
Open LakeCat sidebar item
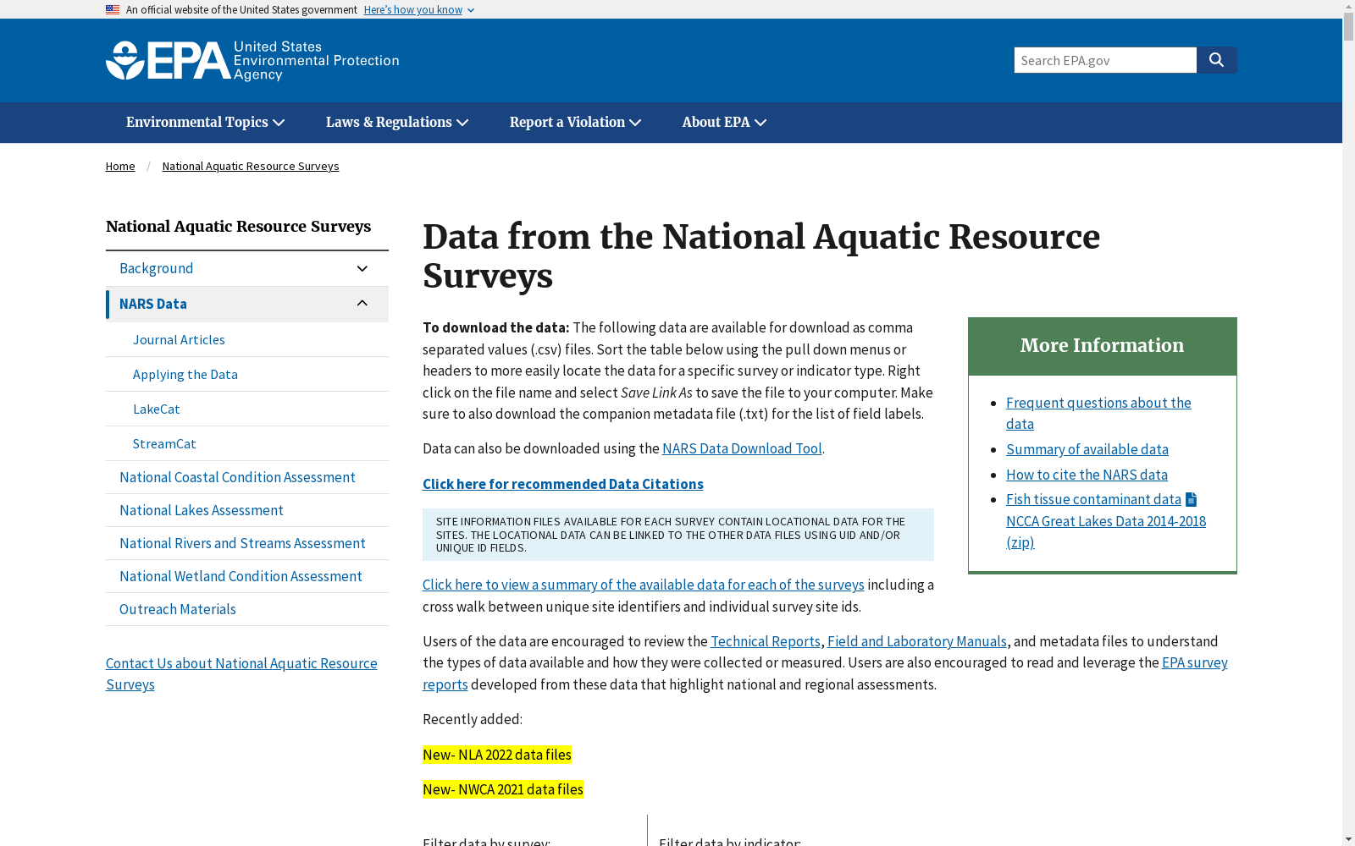click(157, 409)
